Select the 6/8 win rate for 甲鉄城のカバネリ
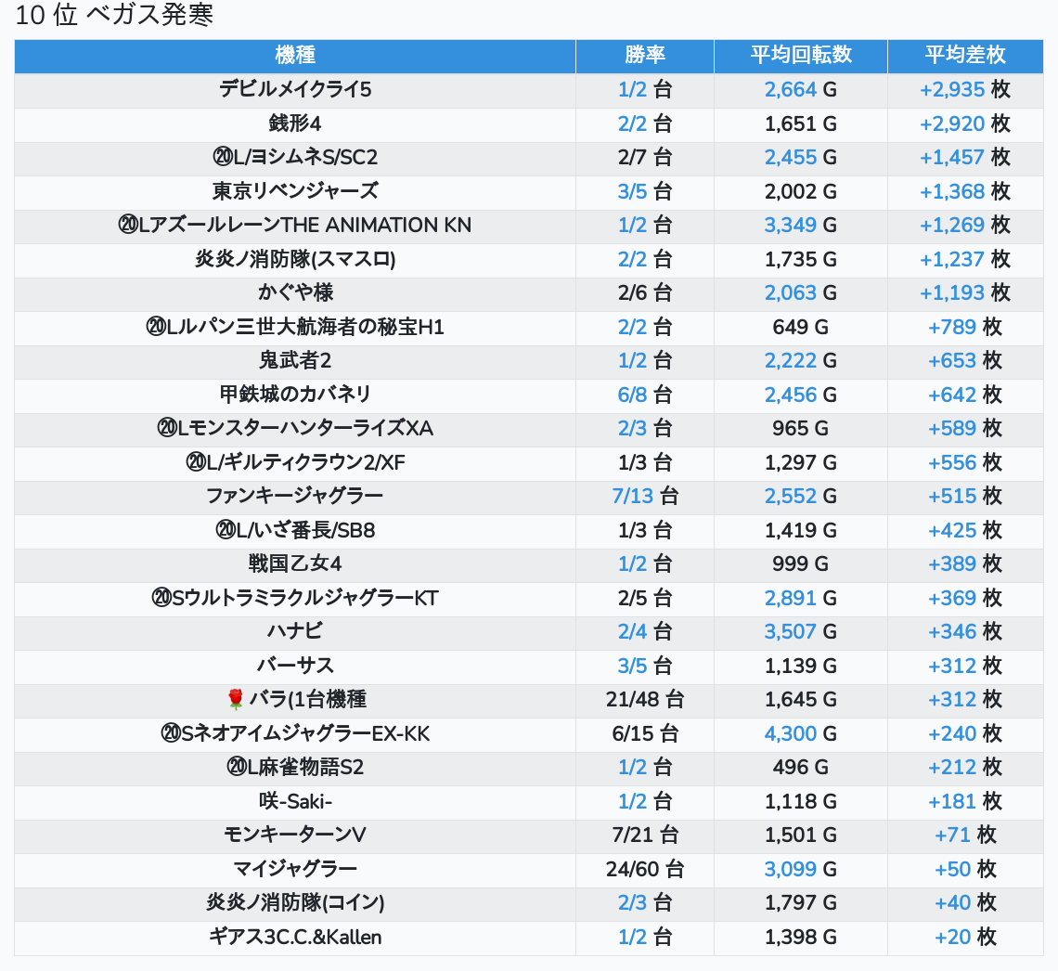Viewport: 1058px width, 971px height. pos(632,395)
